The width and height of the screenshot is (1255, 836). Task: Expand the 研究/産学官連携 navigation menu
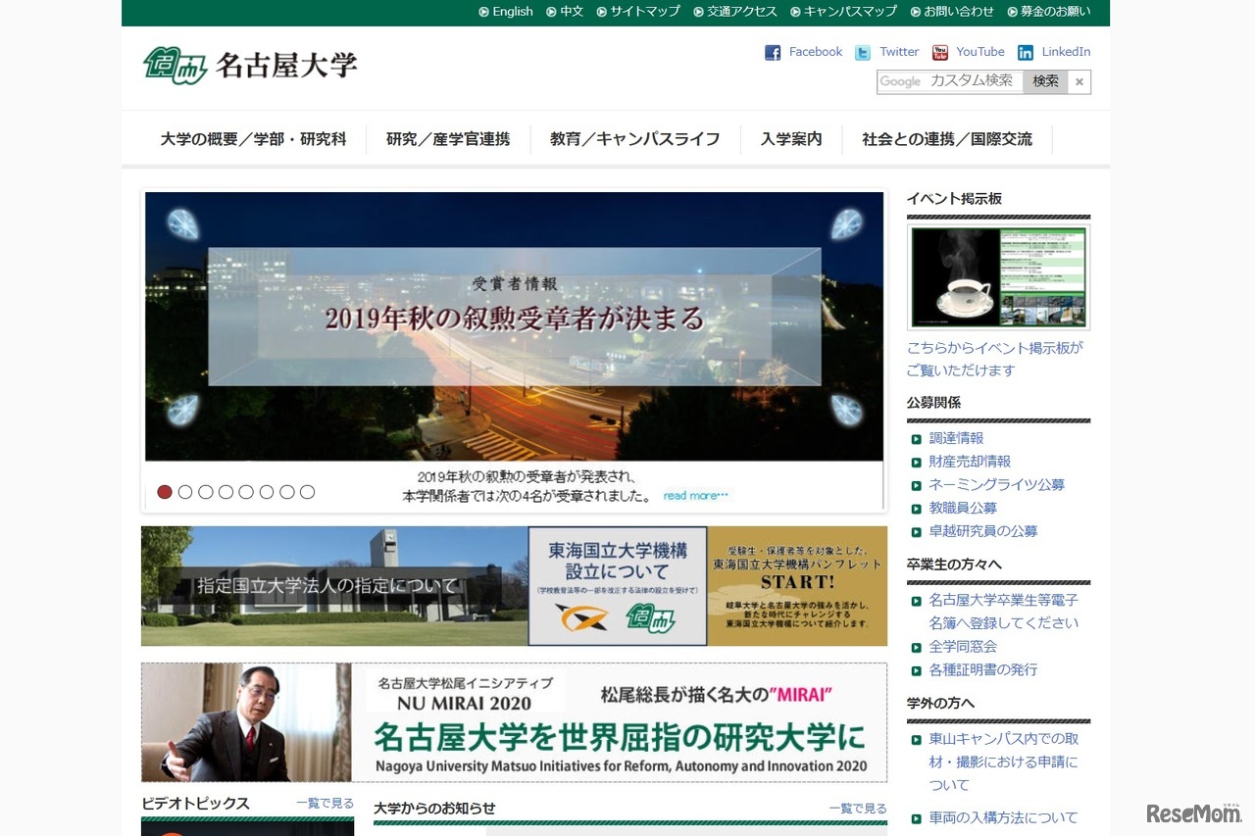(447, 139)
